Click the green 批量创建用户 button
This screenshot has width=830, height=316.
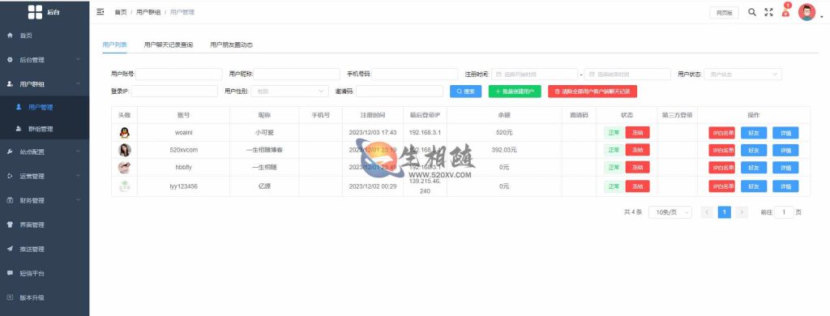(515, 91)
